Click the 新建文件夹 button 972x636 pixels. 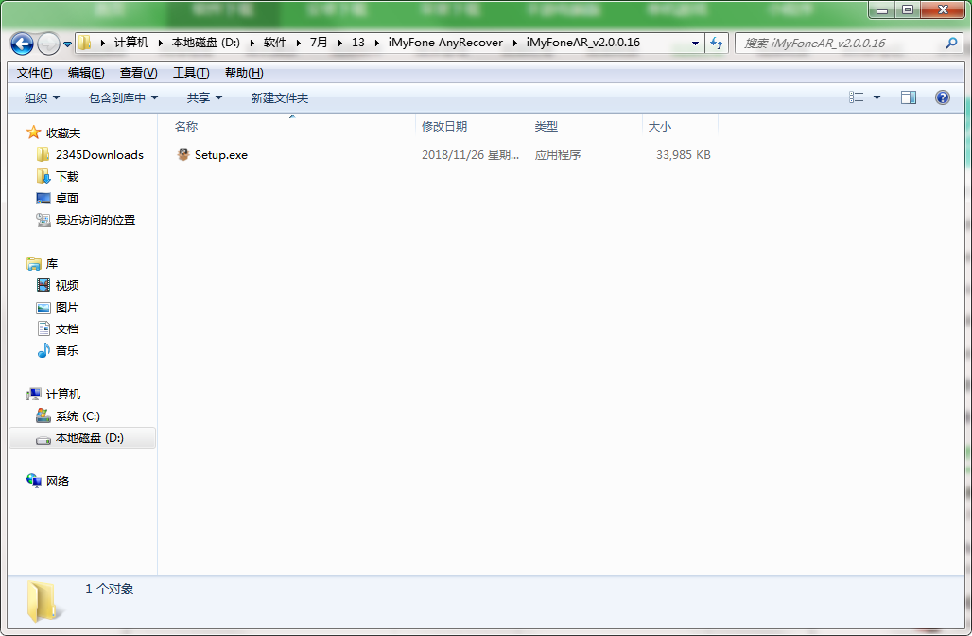point(280,97)
